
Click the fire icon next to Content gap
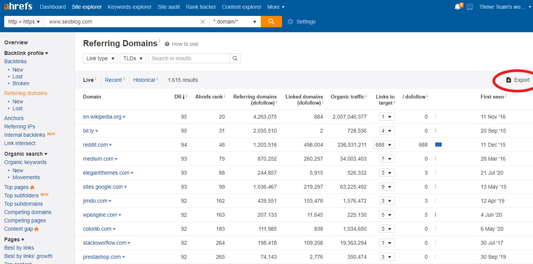(36, 229)
